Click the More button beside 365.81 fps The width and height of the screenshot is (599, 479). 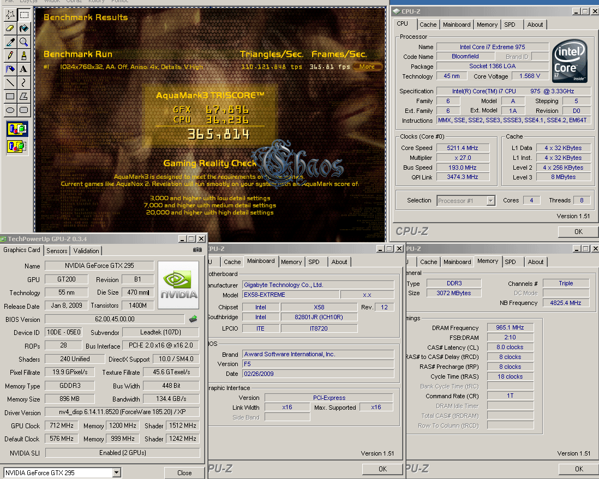(367, 67)
